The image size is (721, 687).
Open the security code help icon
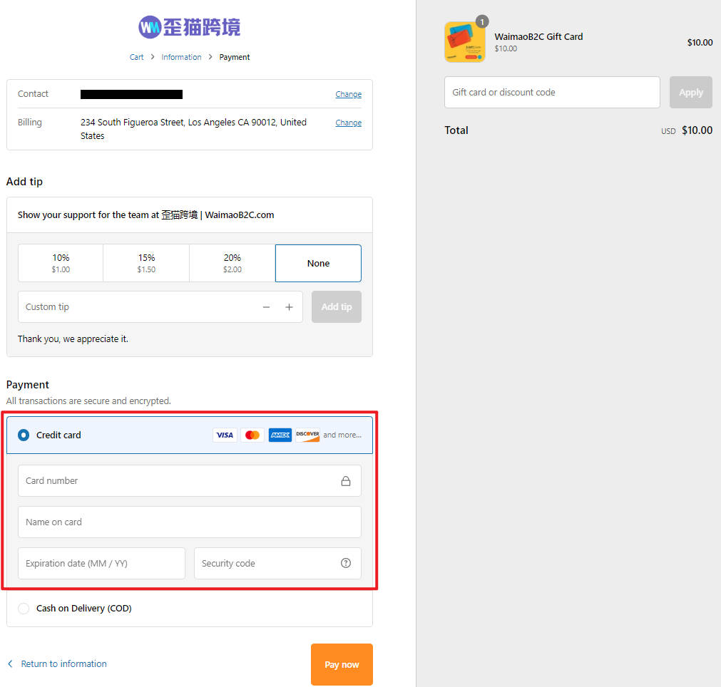(x=346, y=563)
